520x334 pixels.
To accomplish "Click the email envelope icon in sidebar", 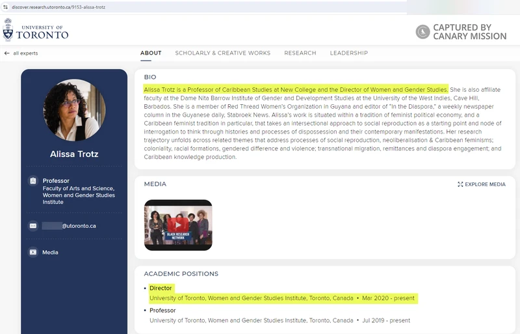I will coord(33,226).
